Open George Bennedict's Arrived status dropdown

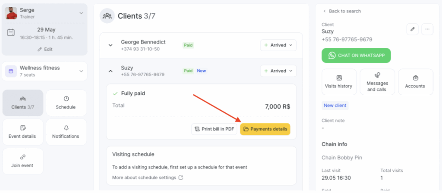(278, 45)
